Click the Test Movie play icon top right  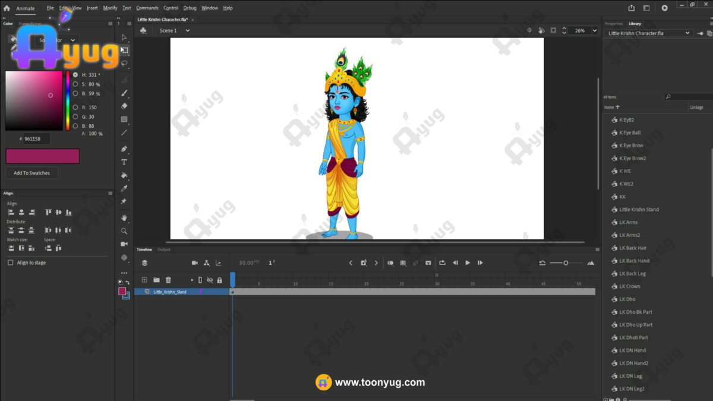tap(664, 8)
